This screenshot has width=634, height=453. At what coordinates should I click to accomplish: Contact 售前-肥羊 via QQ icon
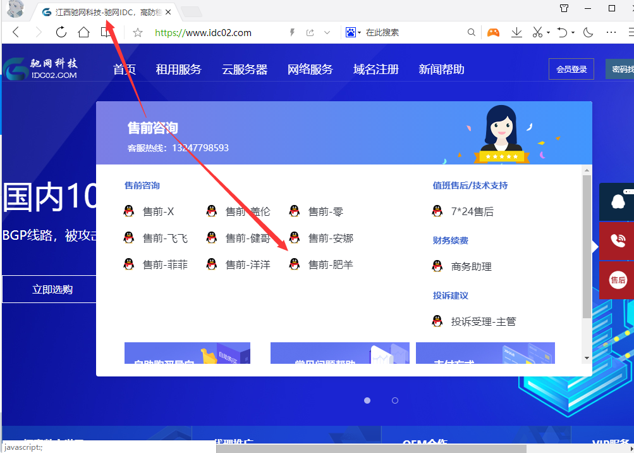[295, 264]
